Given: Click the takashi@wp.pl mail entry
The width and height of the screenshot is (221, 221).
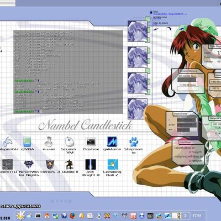Looking at the screenshot, I should point(185,148).
